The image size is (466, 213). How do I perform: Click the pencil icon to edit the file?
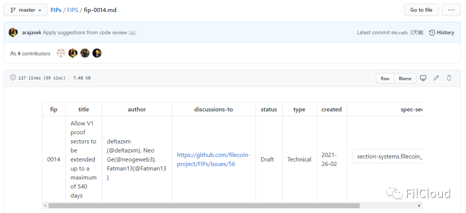(436, 78)
